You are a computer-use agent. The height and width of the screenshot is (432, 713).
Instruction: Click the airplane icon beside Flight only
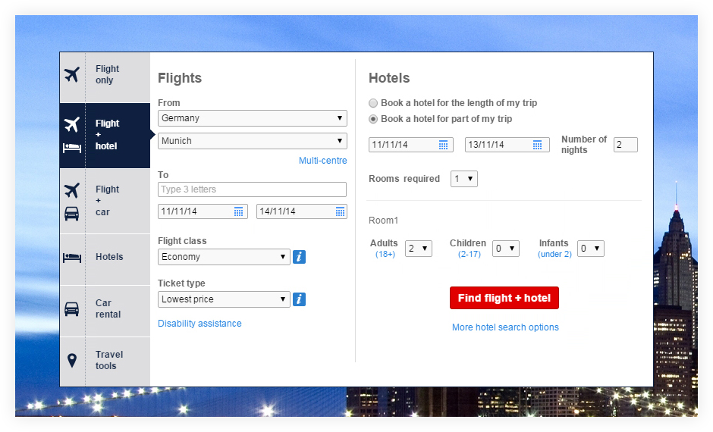click(72, 74)
